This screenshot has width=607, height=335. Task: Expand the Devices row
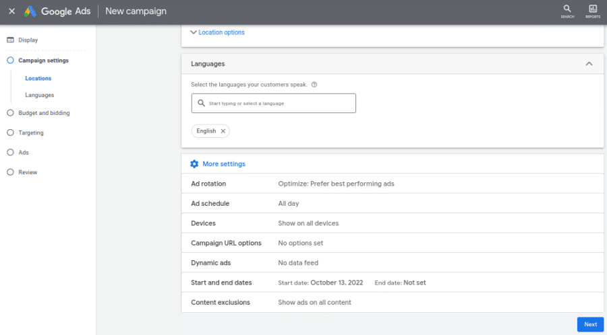(392, 223)
